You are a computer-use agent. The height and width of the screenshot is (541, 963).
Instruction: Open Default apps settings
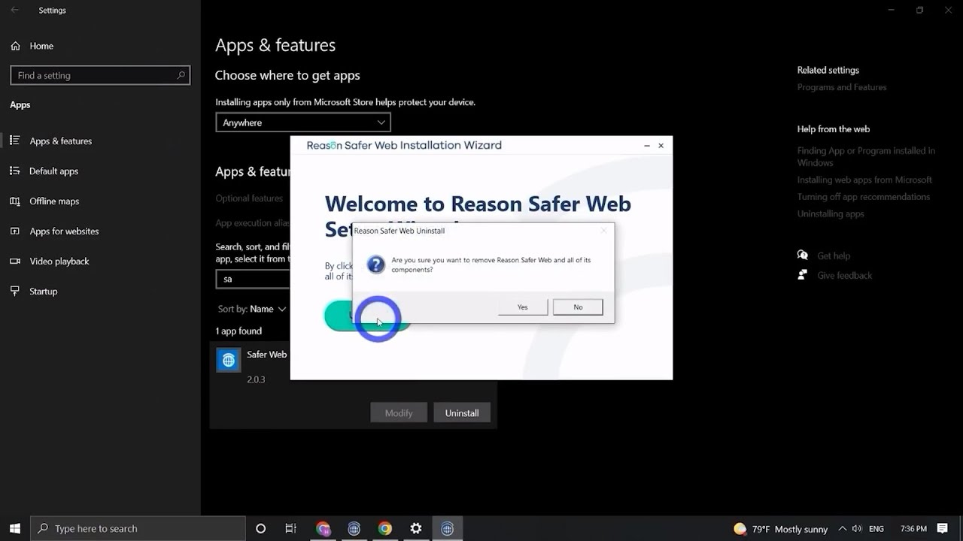click(53, 171)
